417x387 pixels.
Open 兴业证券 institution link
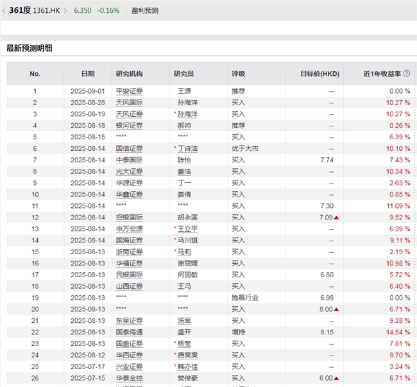click(x=129, y=366)
